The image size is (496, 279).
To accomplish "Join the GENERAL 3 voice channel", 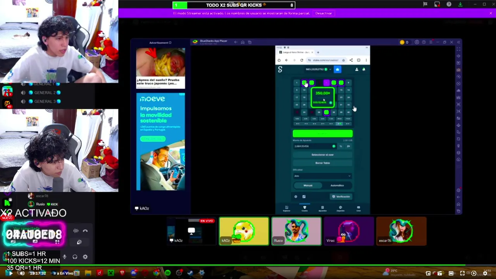I will pyautogui.click(x=42, y=101).
